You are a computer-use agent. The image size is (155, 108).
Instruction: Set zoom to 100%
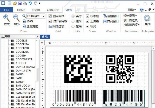28,21
